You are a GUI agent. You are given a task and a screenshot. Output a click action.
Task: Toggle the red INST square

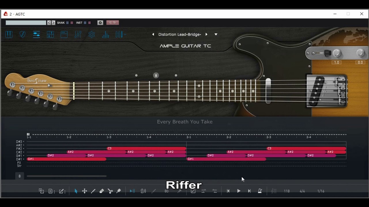pyautogui.click(x=89, y=23)
